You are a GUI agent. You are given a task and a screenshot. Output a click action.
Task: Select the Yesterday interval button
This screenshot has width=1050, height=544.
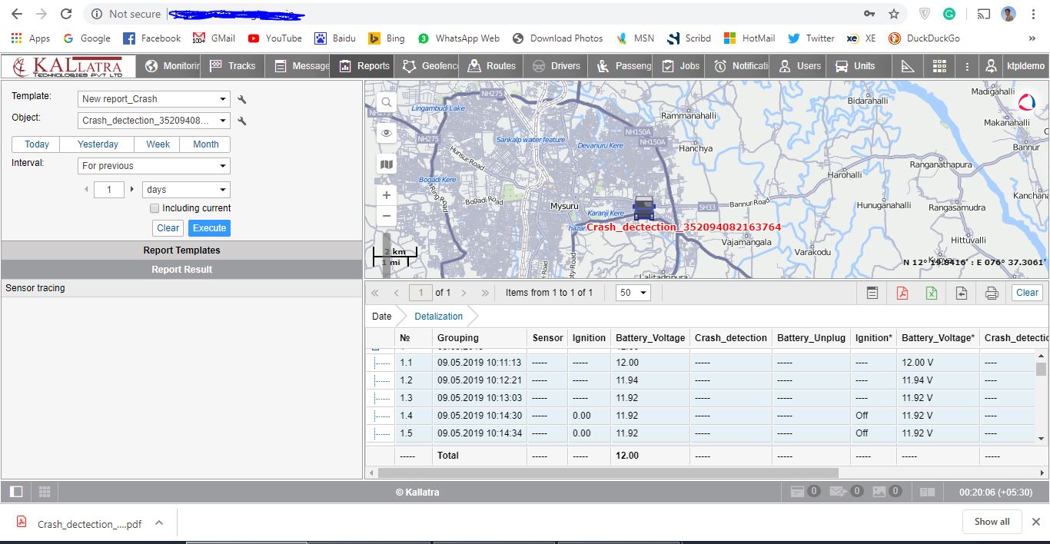pos(98,144)
